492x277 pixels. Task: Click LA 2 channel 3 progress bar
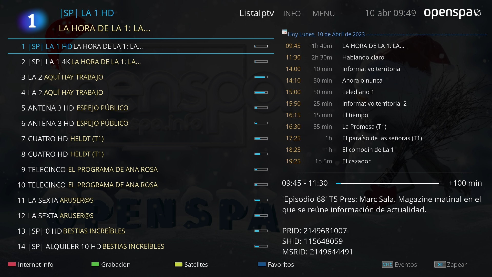261,77
